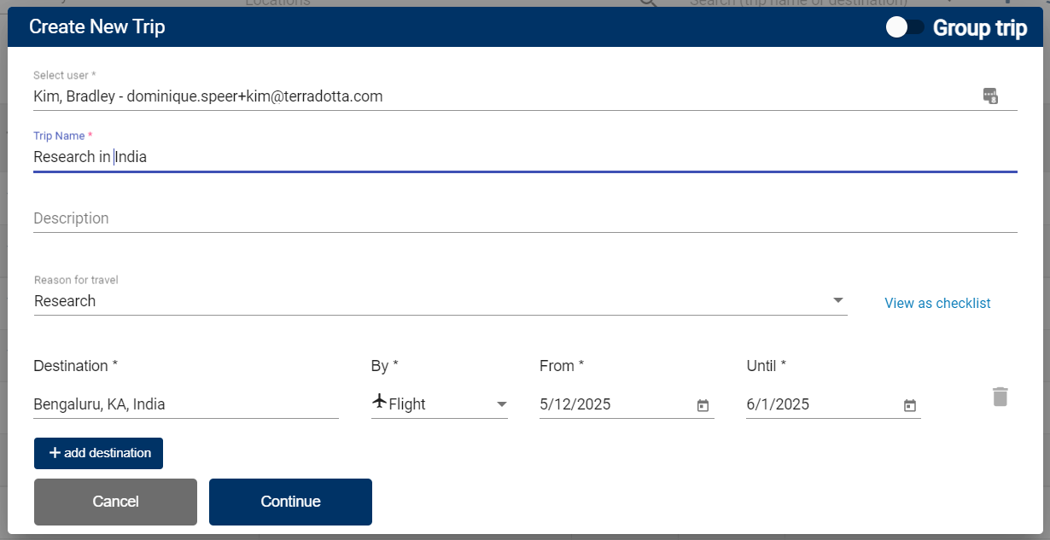Click the View as checklist link
The image size is (1050, 540).
[937, 303]
